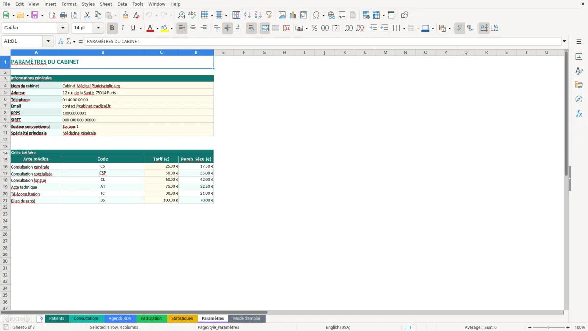588x331 pixels.
Task: Click the Sort Descending icon
Action: [258, 15]
